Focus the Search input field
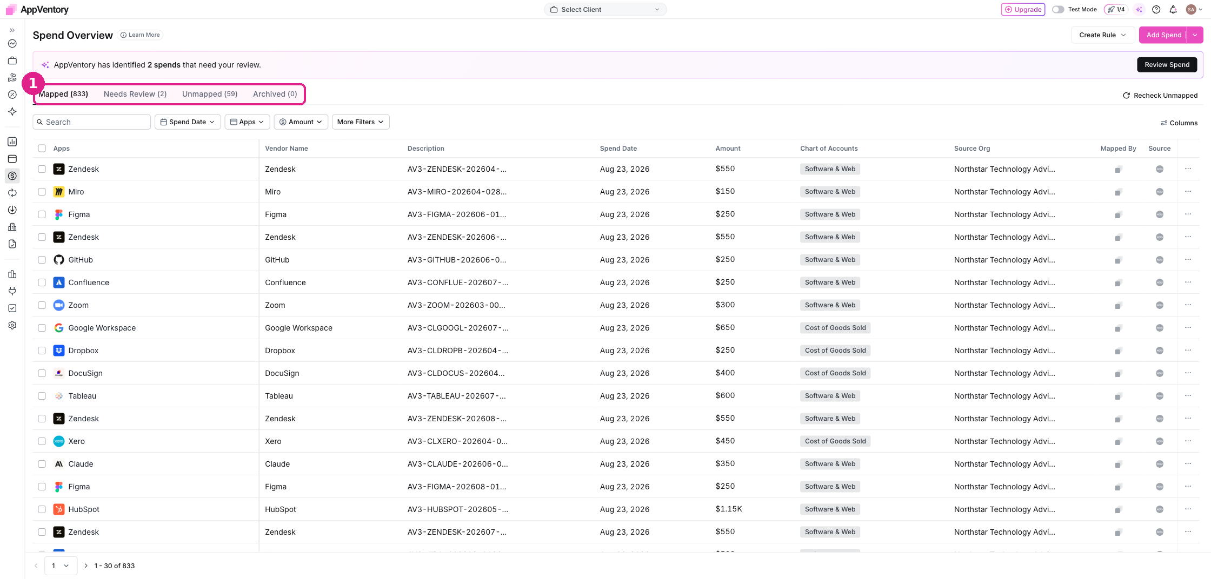Screen dimensions: 1211x579 [x=91, y=122]
